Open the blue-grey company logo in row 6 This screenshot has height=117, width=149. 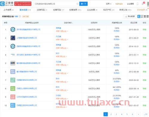13,71
